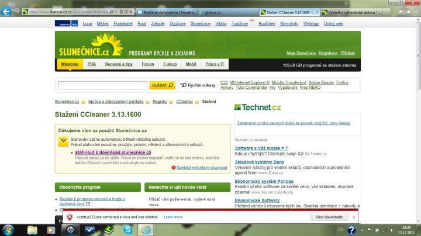Click 'Learn more' in virus notification bar
Image resolution: width=421 pixels, height=236 pixels.
pos(173,217)
